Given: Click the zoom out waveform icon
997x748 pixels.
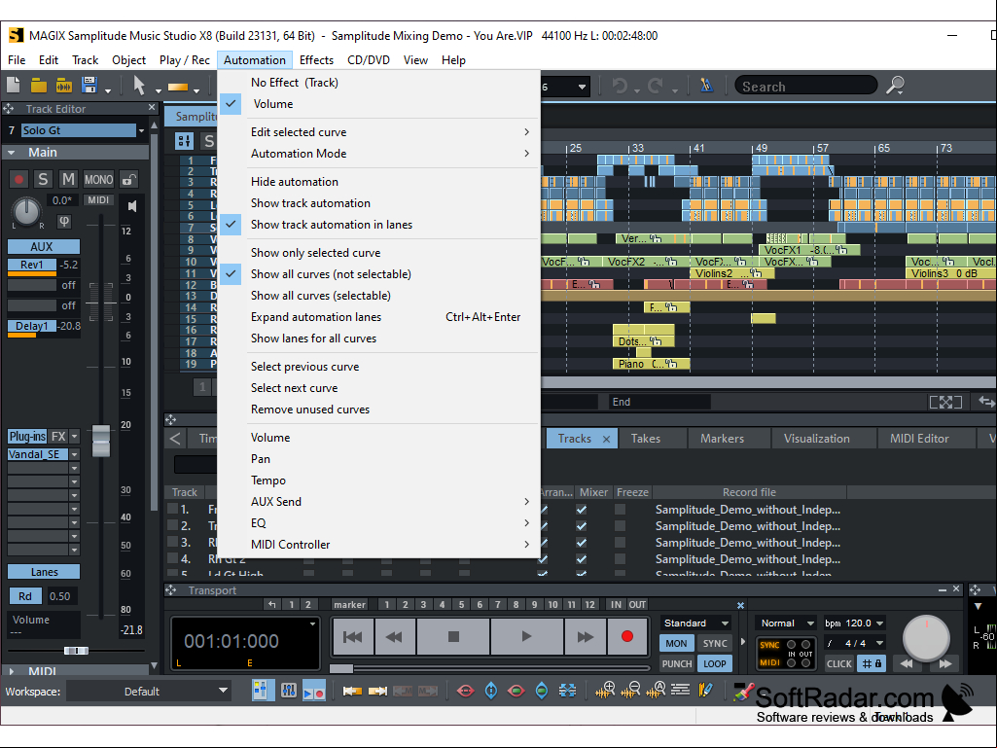Looking at the screenshot, I should click(x=629, y=690).
